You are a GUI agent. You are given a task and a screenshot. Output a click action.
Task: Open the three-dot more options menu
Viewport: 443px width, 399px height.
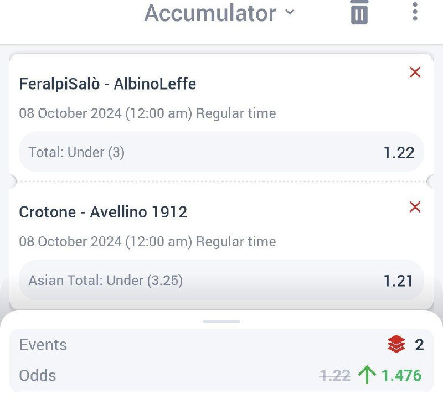415,12
